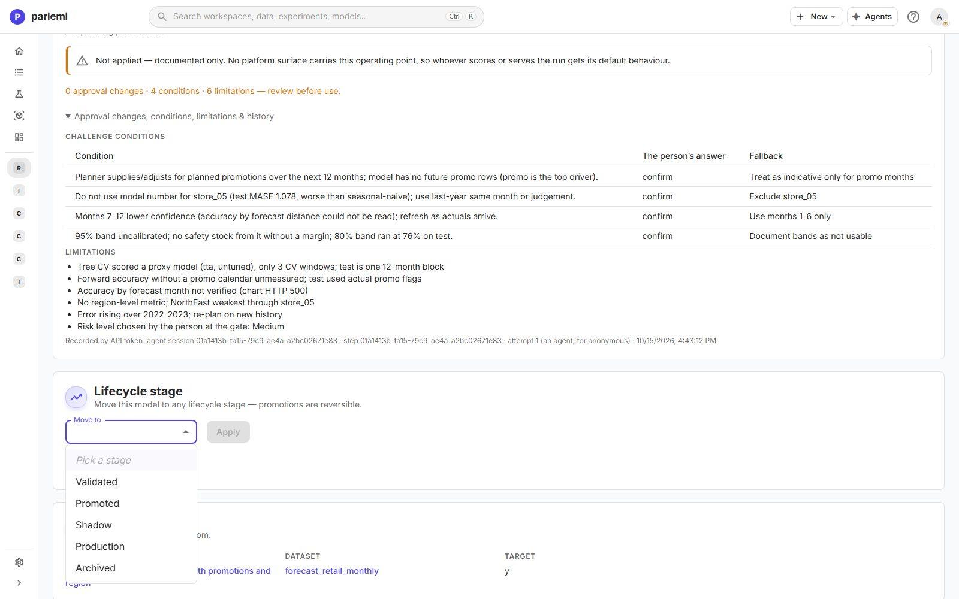Click the Document bands as not usable cell
This screenshot has width=959, height=599.
[x=810, y=236]
